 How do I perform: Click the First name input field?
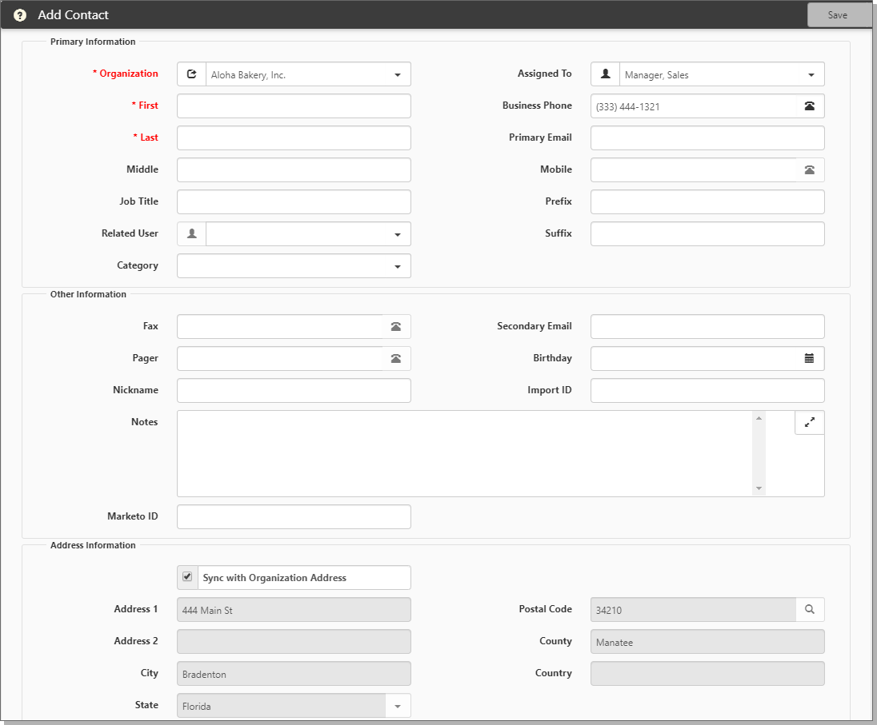coord(294,106)
